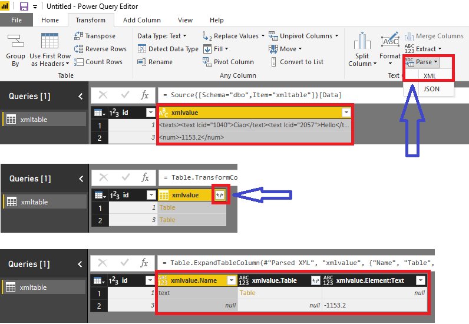Screen dimensions: 469x324
Task: Open the Extract dropdown
Action: pos(423,49)
